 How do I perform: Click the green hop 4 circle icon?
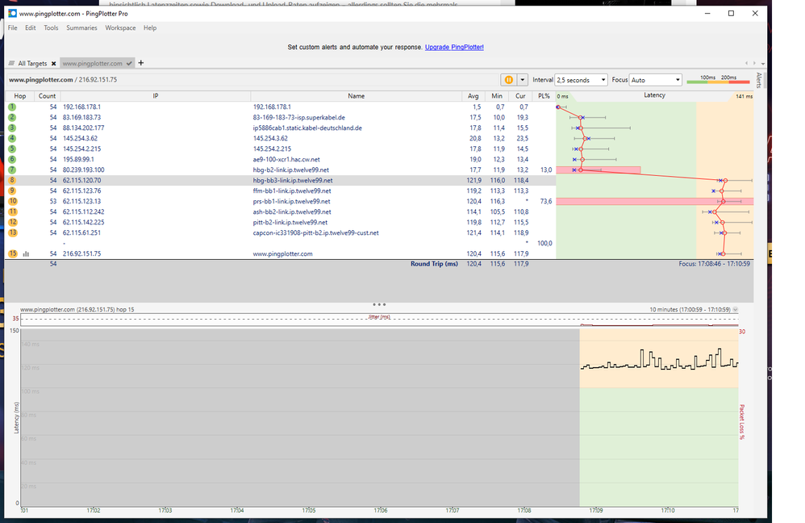12,138
